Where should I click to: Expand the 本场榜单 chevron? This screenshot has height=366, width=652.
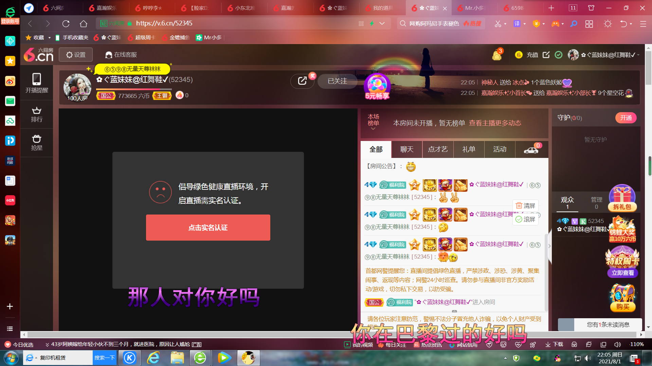click(x=373, y=129)
